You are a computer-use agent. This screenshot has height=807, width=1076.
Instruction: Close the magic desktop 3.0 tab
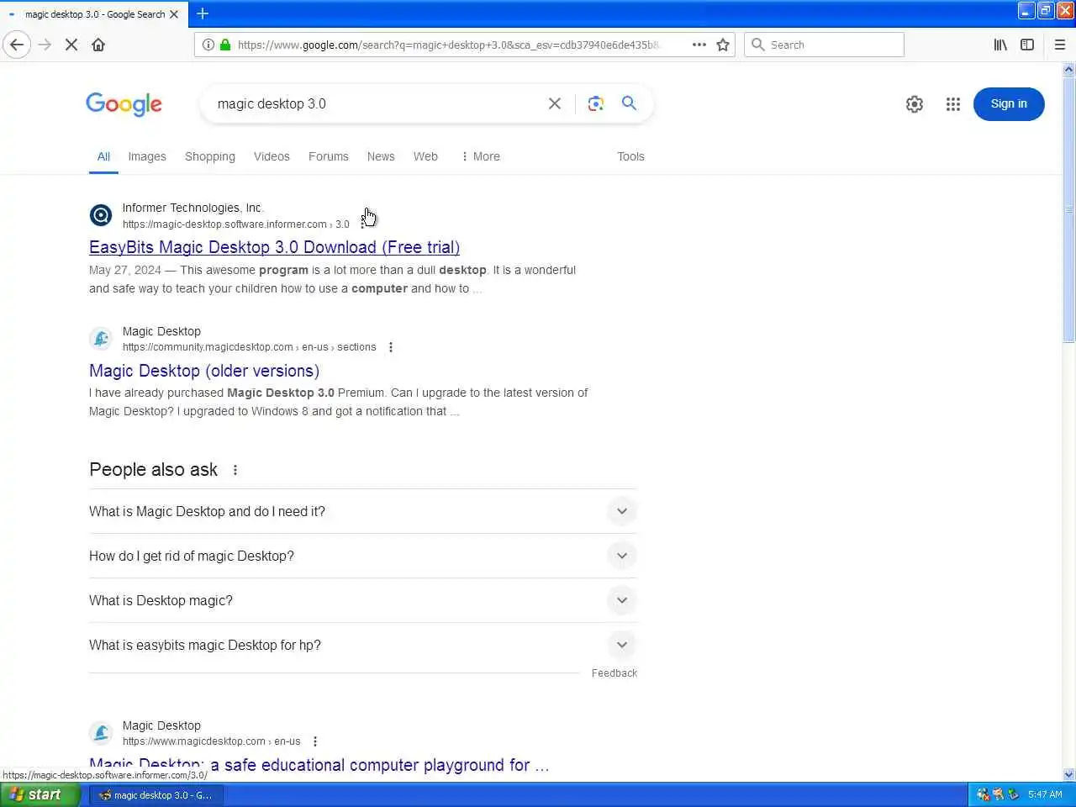tap(174, 14)
